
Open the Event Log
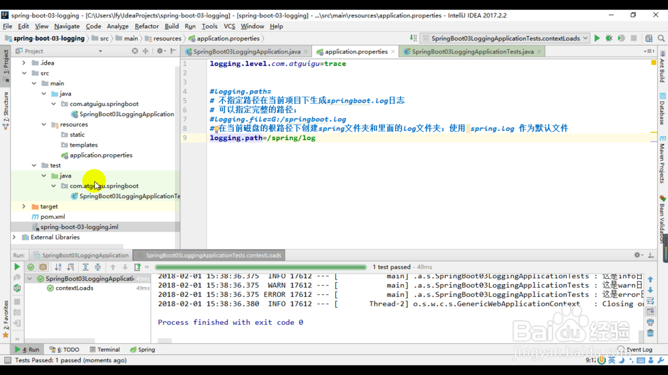(x=635, y=350)
